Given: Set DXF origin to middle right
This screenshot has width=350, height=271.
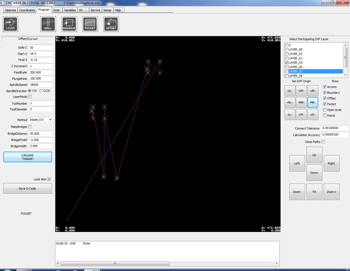Looking at the screenshot, I should [313, 102].
